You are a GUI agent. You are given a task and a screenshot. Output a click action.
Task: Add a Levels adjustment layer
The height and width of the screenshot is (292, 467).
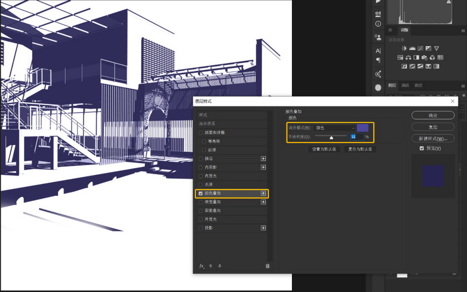[x=413, y=49]
